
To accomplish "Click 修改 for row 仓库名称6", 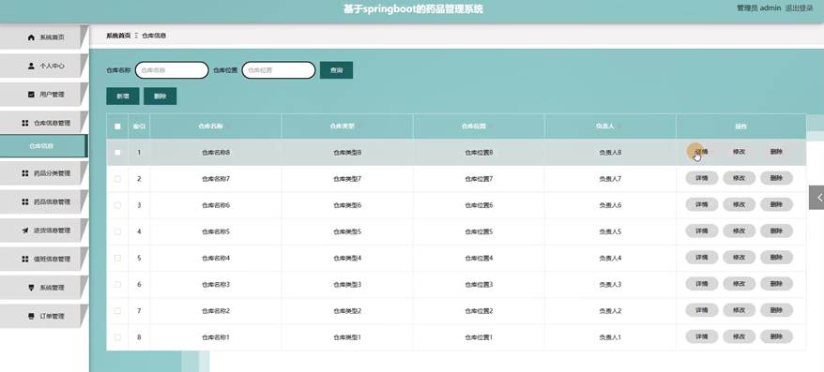I will point(739,204).
